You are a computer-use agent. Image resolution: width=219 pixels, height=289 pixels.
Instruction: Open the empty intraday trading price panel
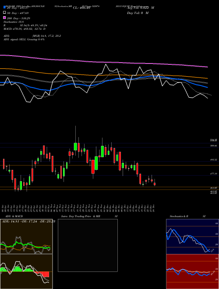(88, 245)
